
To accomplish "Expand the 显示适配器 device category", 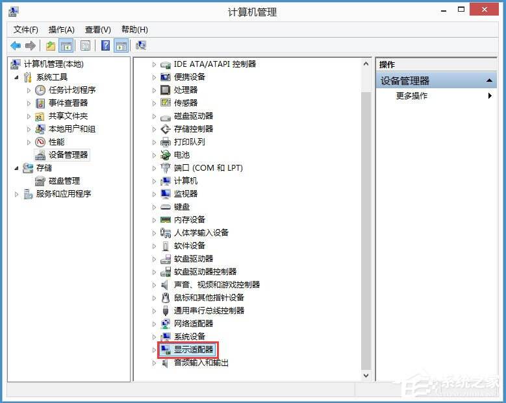I will pyautogui.click(x=154, y=350).
